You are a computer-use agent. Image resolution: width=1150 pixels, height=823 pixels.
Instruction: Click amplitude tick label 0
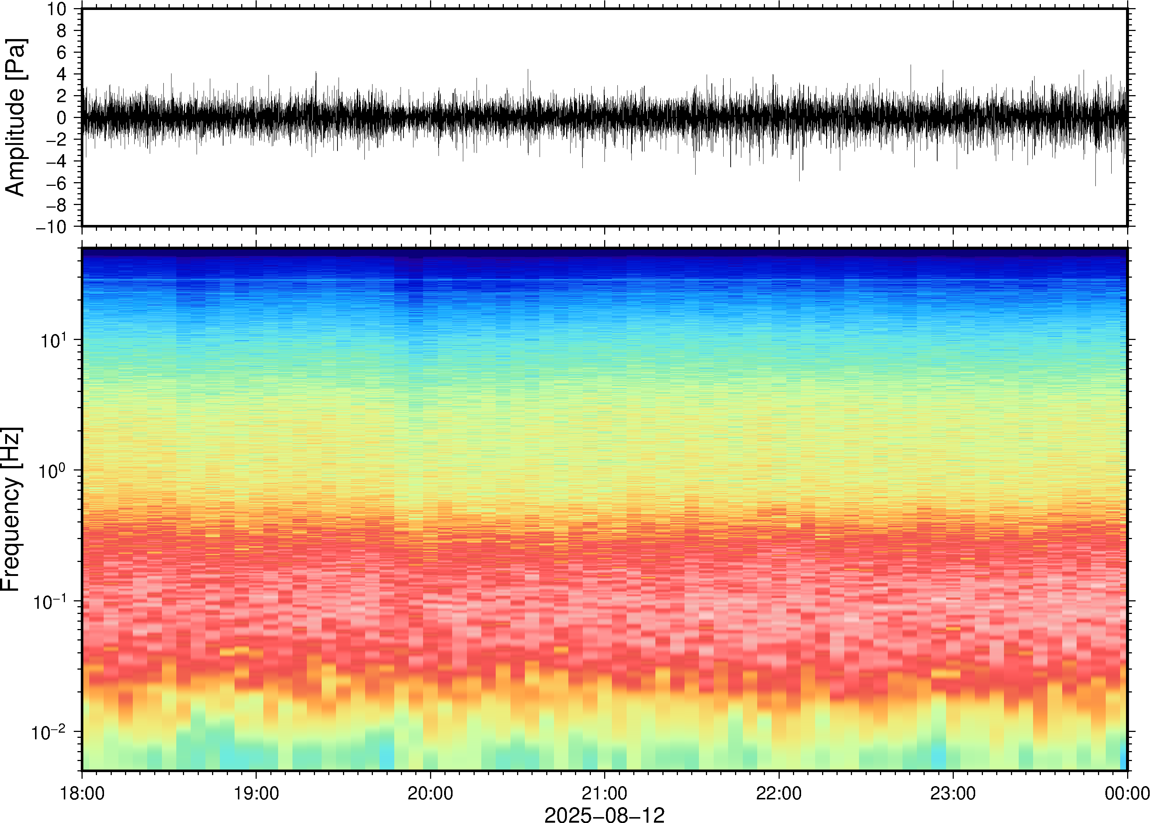coord(62,118)
